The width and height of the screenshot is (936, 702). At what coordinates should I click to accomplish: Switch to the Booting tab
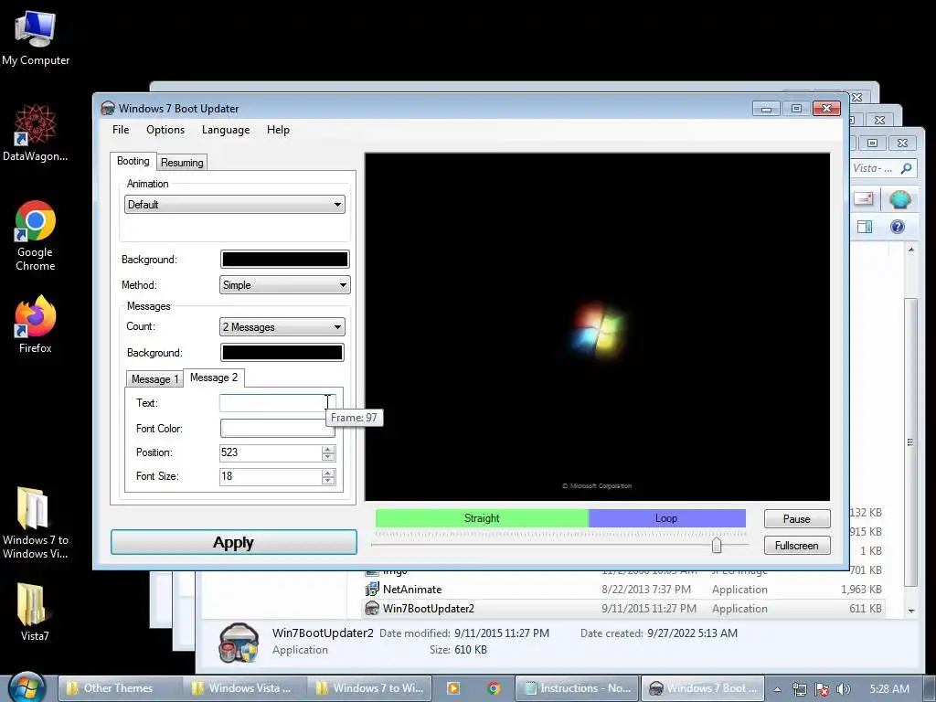(x=133, y=161)
